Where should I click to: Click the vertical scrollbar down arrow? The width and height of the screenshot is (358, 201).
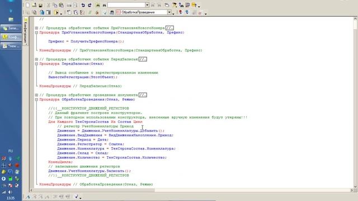pos(356,186)
